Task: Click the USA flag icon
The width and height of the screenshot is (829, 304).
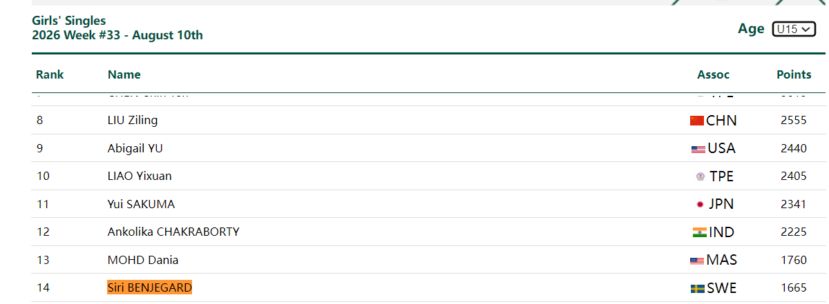Action: click(x=698, y=149)
